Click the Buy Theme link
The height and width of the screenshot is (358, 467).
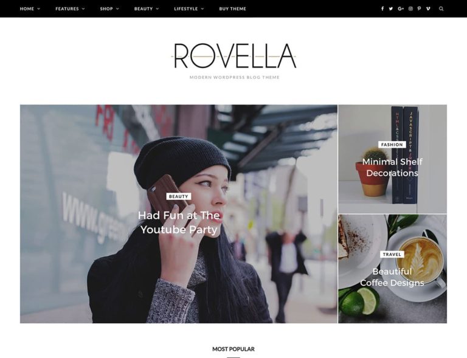click(233, 9)
